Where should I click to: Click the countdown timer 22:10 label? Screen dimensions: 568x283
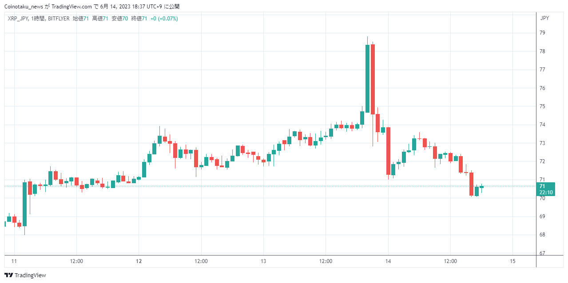click(546, 193)
